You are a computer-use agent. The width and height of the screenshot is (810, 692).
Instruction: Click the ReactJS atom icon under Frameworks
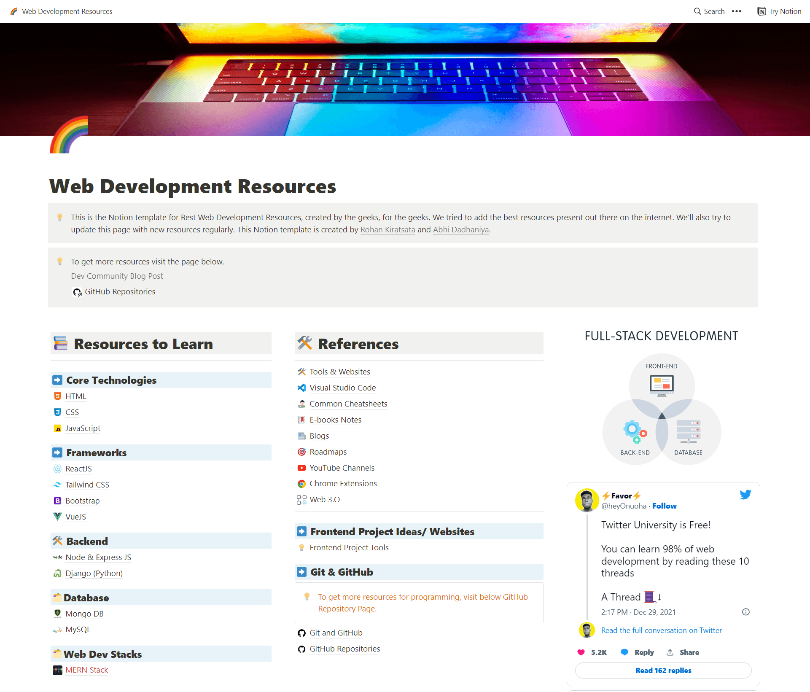57,469
